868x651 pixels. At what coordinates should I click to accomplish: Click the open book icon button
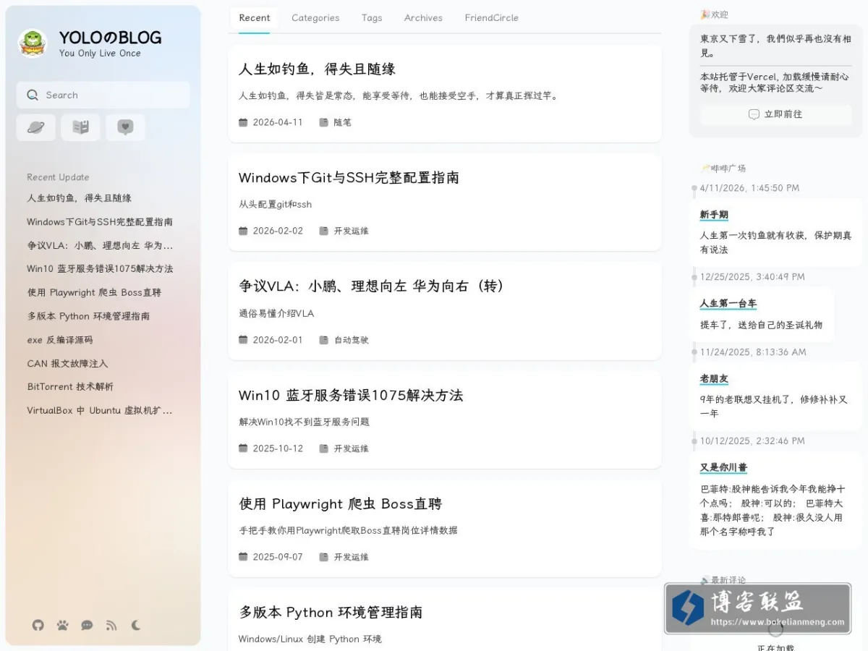(80, 127)
